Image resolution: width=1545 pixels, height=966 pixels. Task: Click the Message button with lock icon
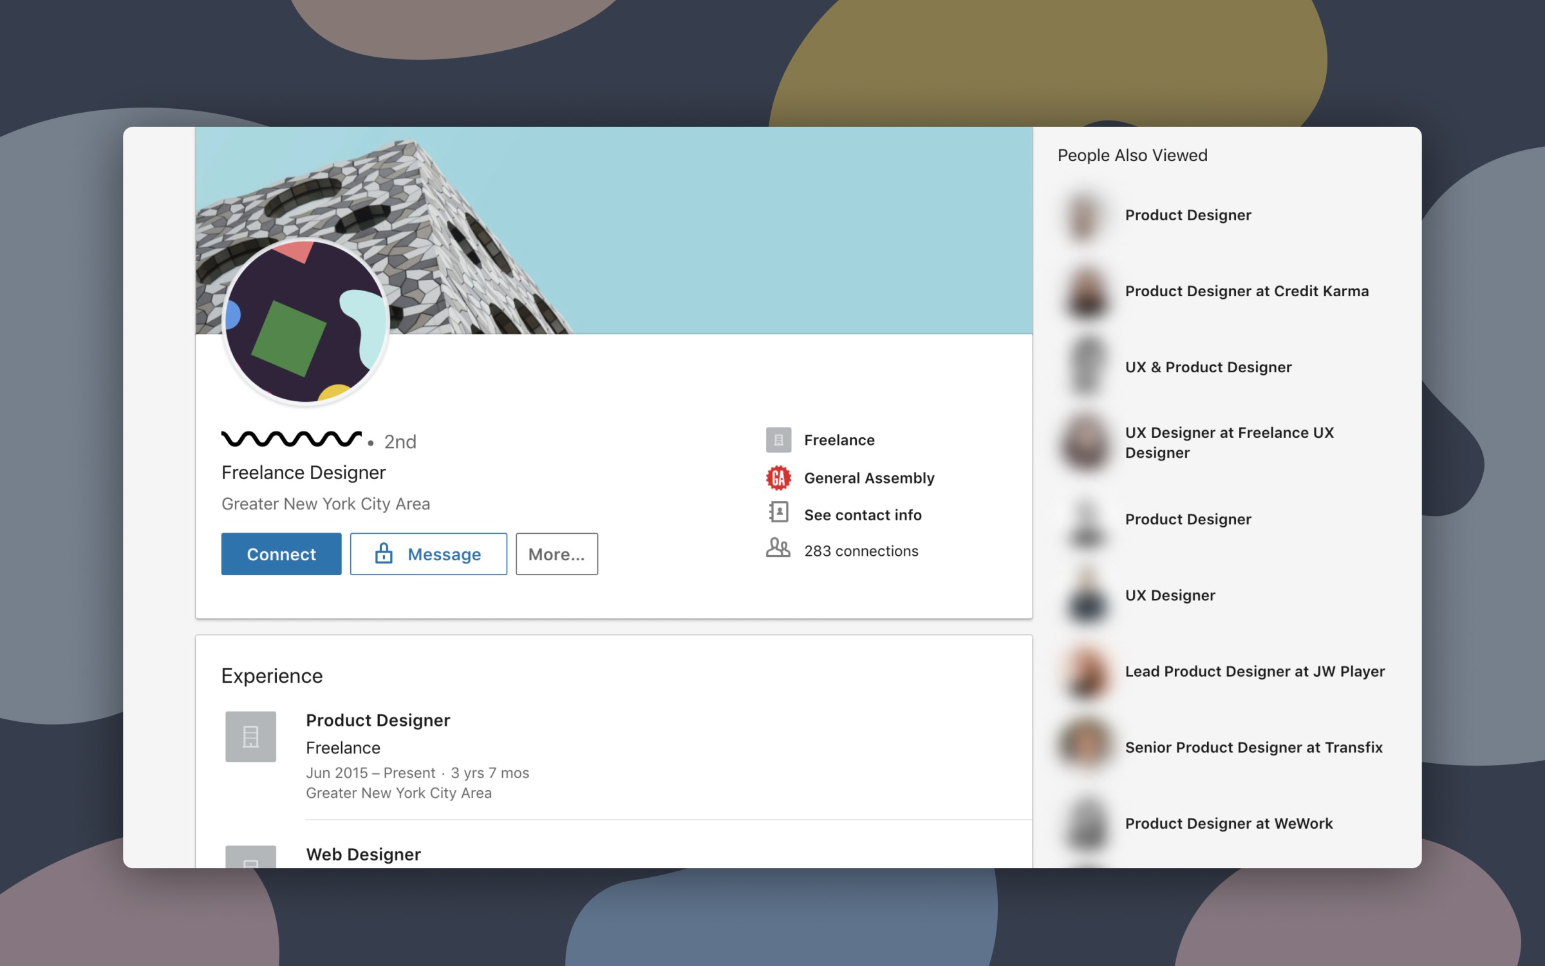tap(427, 553)
